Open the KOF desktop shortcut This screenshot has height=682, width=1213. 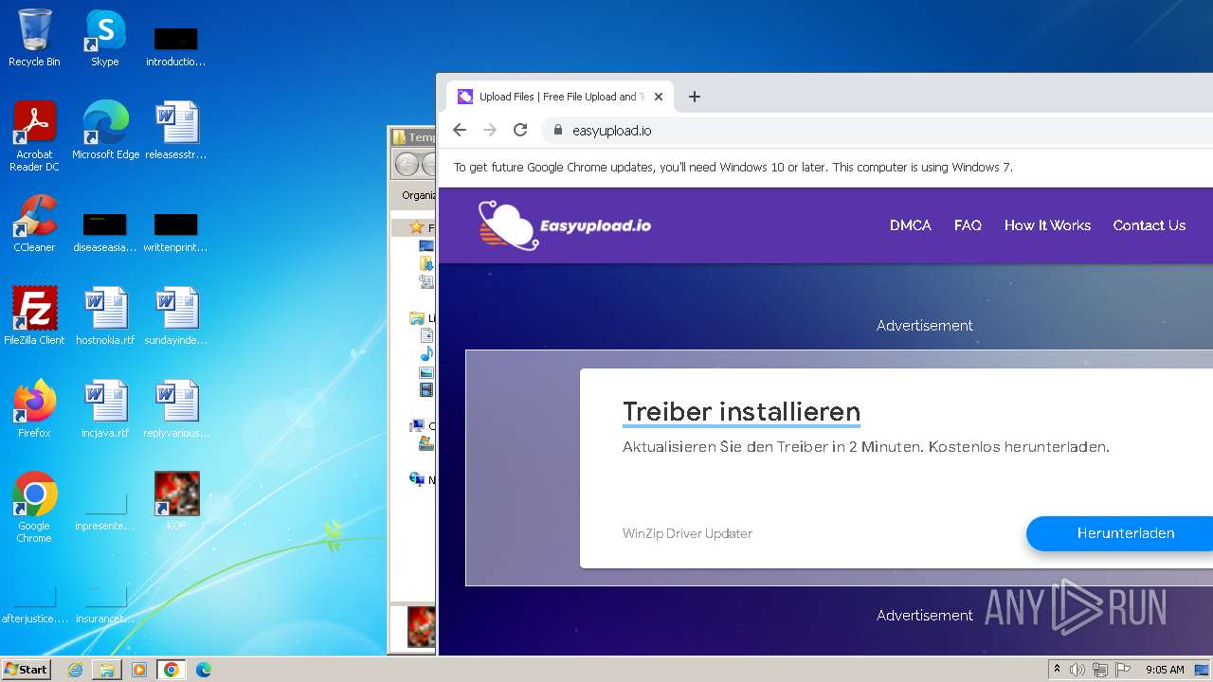point(176,502)
